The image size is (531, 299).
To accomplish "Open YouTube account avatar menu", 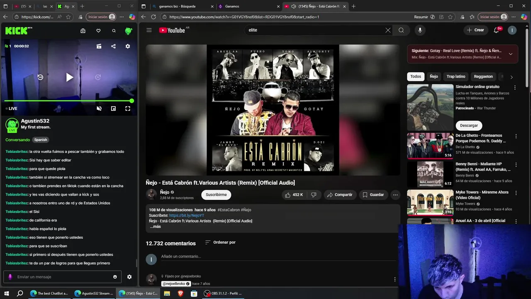I will pos(512,30).
